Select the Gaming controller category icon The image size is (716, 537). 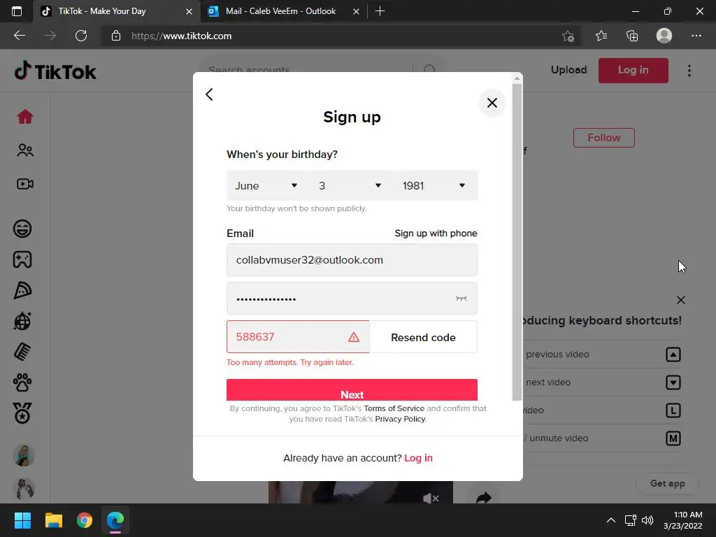22,259
